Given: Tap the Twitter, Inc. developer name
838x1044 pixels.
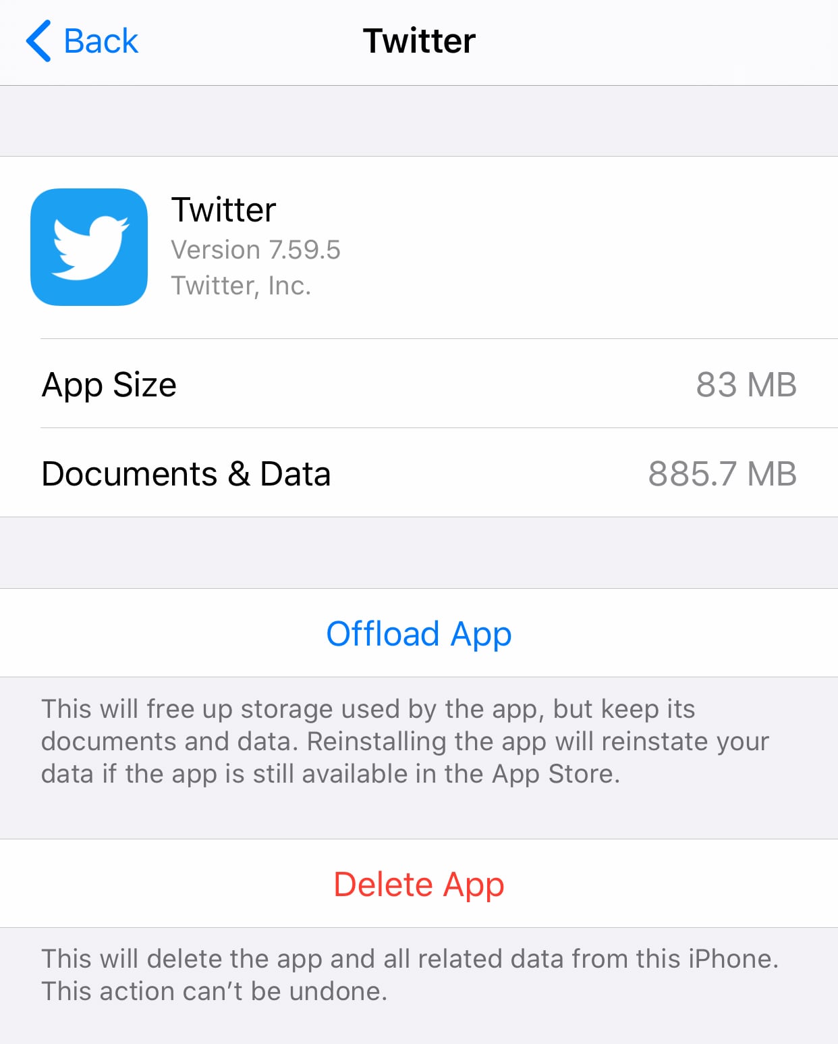Looking at the screenshot, I should click(x=241, y=286).
